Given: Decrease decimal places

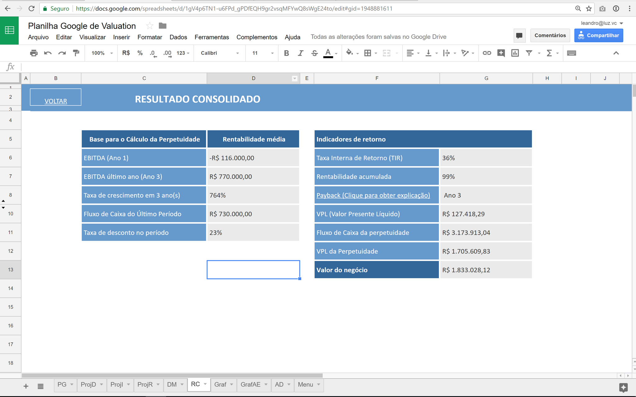Looking at the screenshot, I should pos(153,53).
